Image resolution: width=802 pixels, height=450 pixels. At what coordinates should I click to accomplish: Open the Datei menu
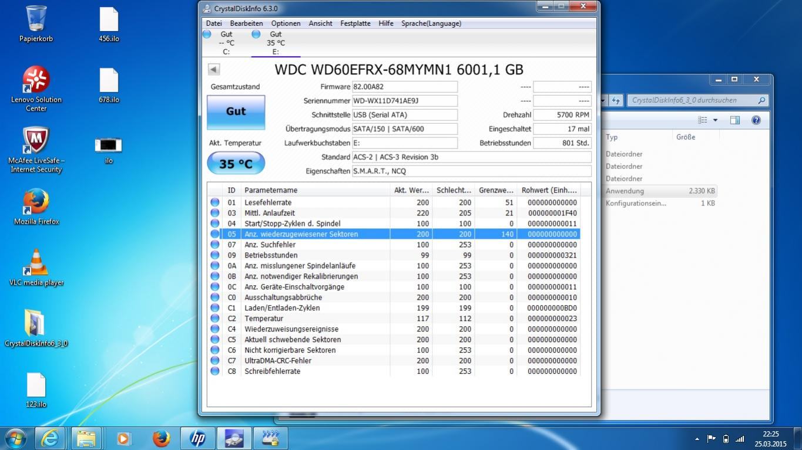(x=214, y=23)
